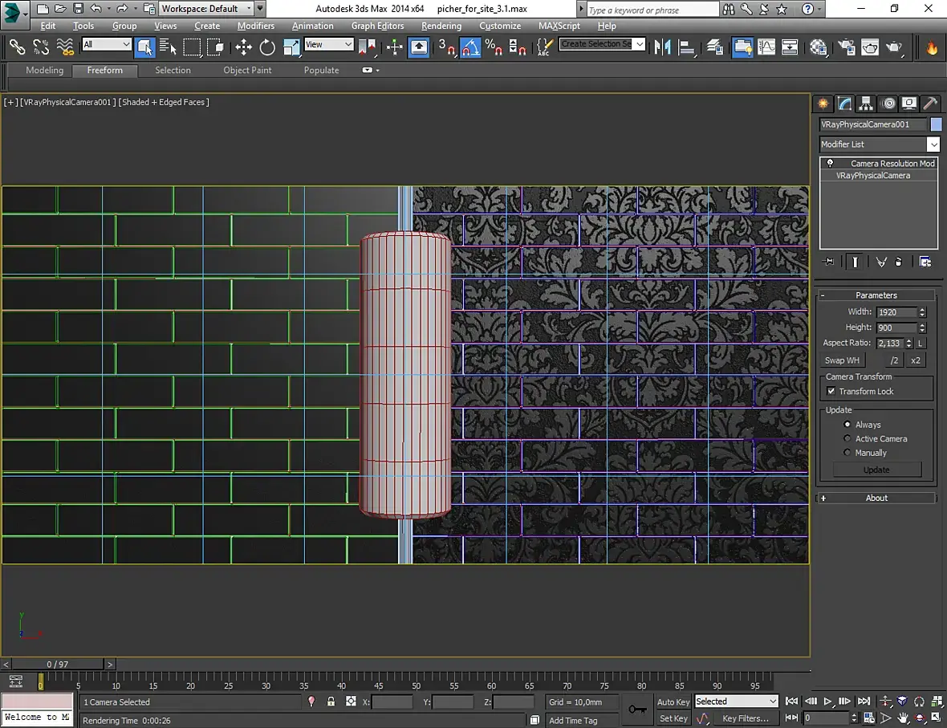
Task: Click the Mirror tool icon
Action: [663, 48]
